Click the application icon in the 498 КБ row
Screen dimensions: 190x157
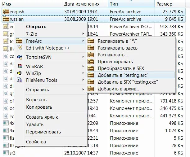click(x=6, y=123)
